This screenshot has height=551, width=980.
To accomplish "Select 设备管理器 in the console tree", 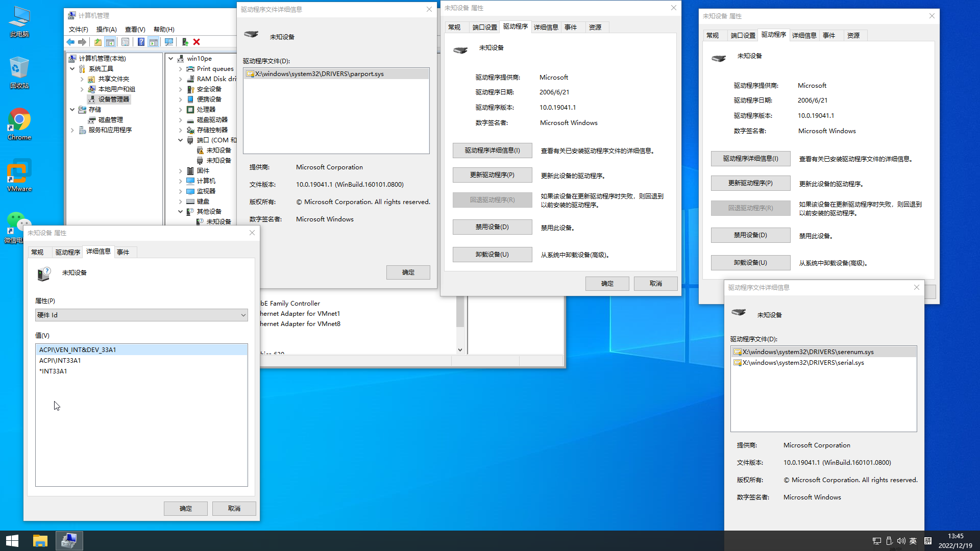I will click(109, 99).
